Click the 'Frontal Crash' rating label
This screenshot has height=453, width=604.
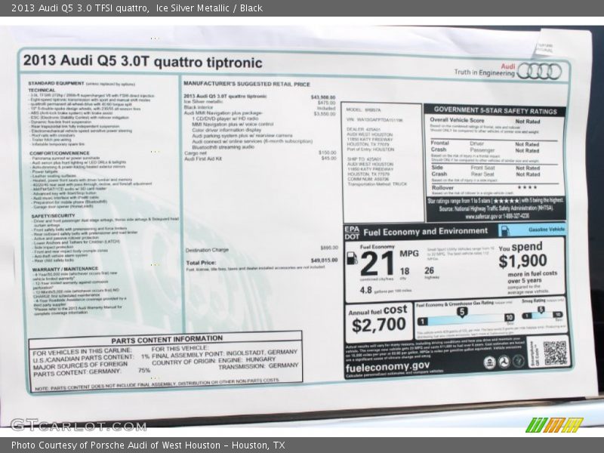coord(439,146)
